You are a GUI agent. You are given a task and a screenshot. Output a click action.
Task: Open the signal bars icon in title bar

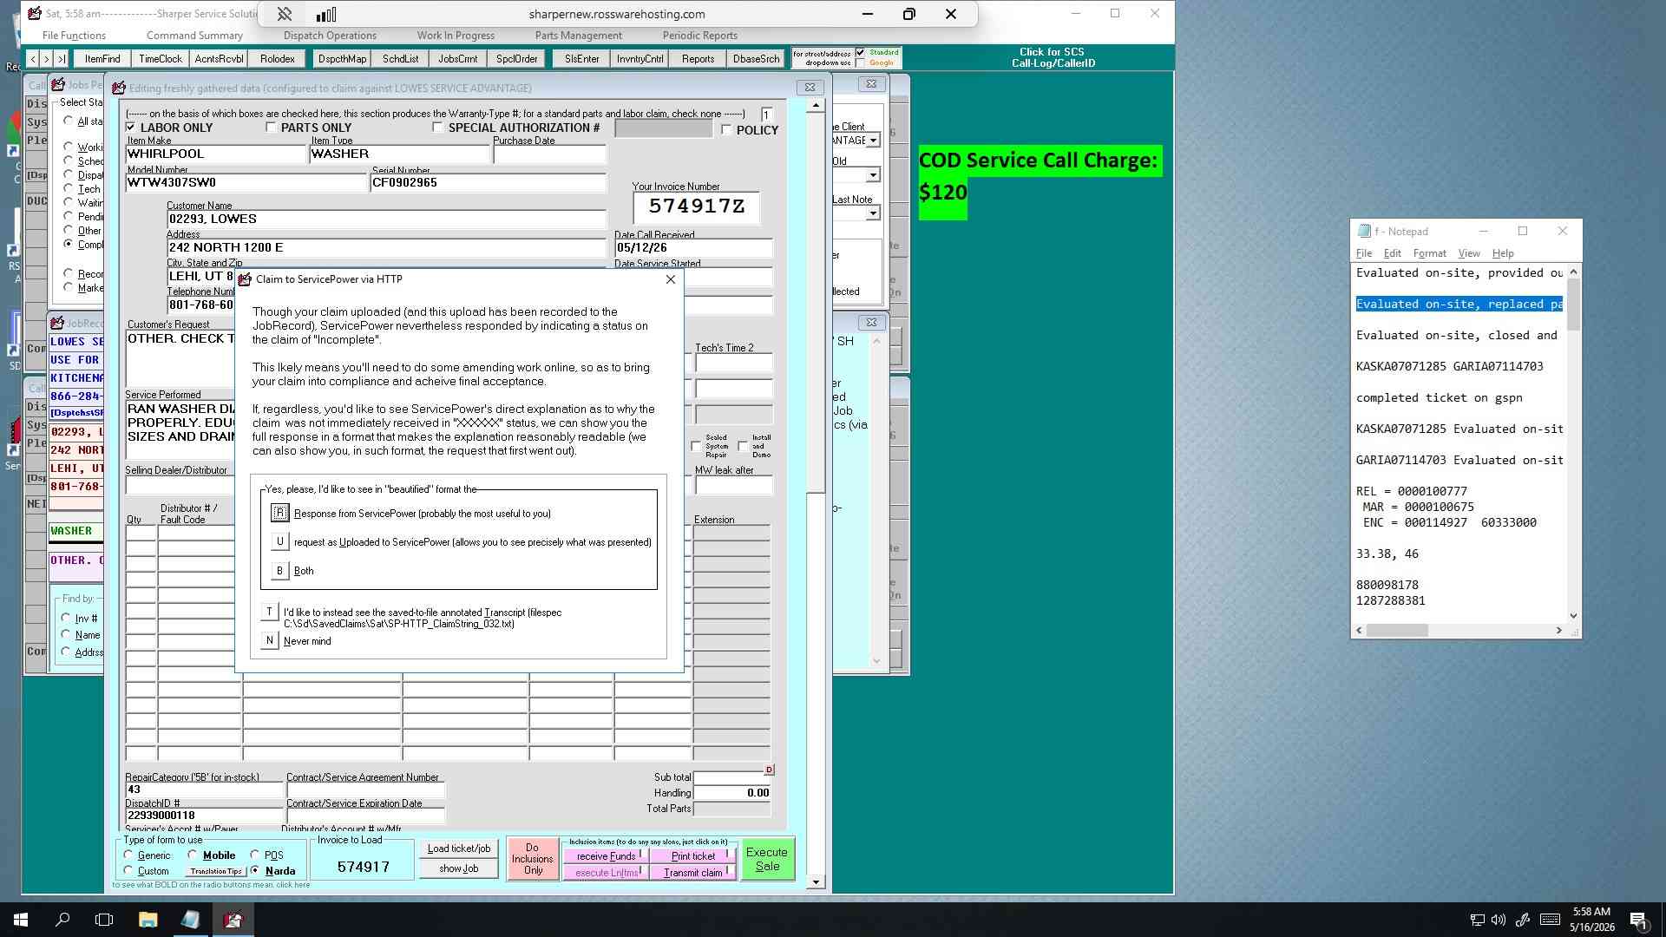(x=326, y=14)
